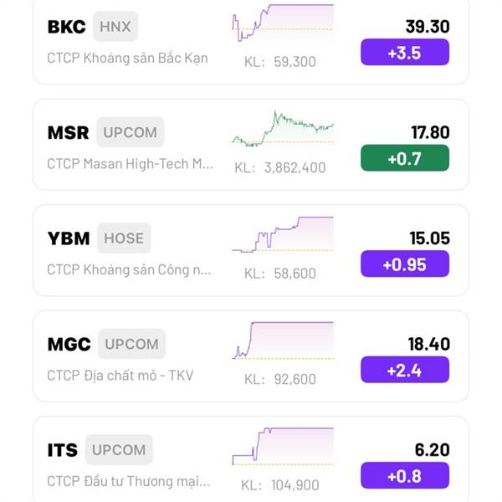Tap the +0.95 change badge
The width and height of the screenshot is (502, 502).
[x=405, y=264]
